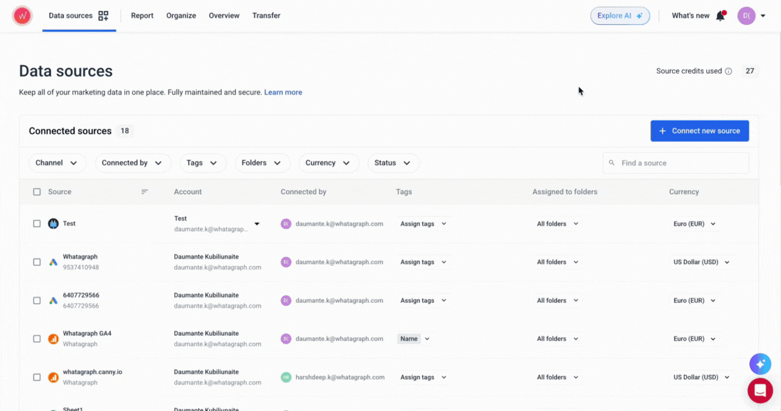Change US Dollar currency for Whatagraph 9537410948
This screenshot has height=411, width=781.
click(702, 262)
